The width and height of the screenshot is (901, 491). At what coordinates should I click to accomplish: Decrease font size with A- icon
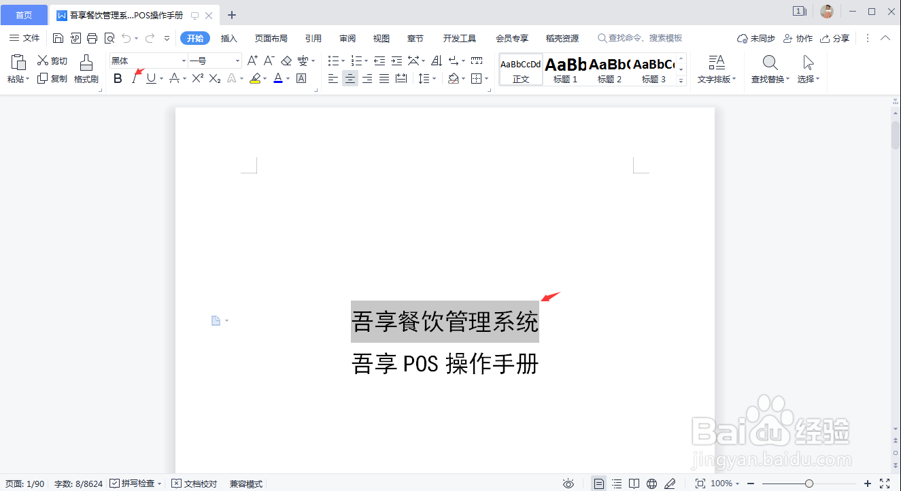point(269,61)
